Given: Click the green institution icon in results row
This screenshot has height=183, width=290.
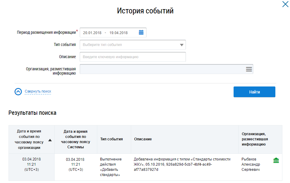Looking at the screenshot, I should point(276,160).
